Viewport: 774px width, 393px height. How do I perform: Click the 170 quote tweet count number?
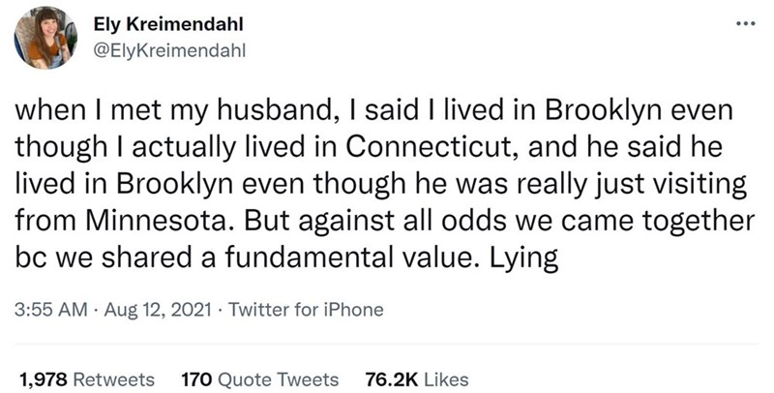click(x=196, y=379)
